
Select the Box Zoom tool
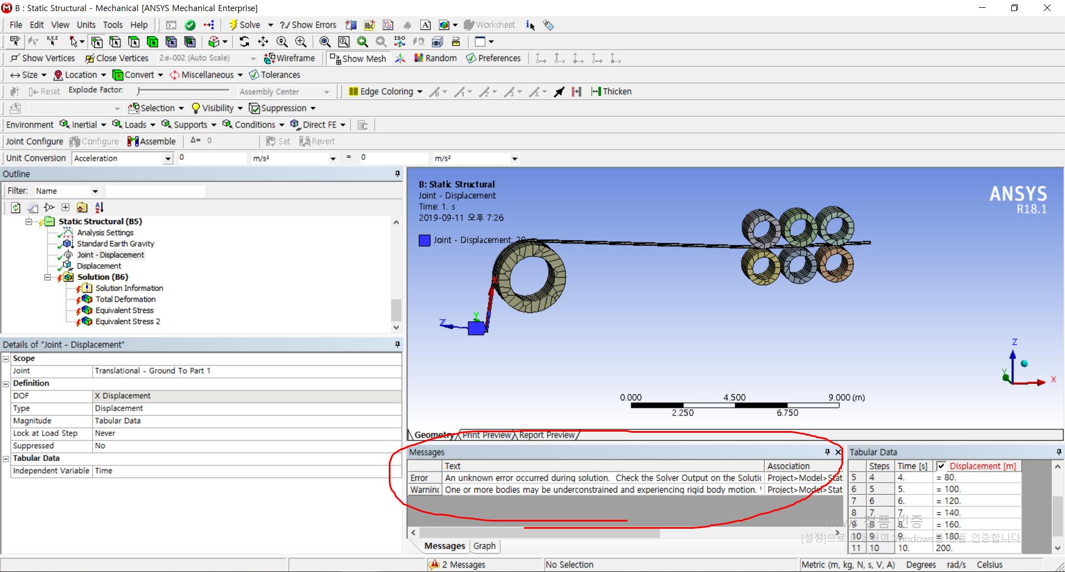[x=301, y=42]
